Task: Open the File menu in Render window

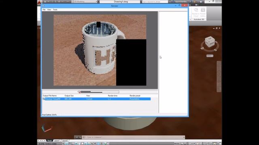Action: tap(44, 10)
